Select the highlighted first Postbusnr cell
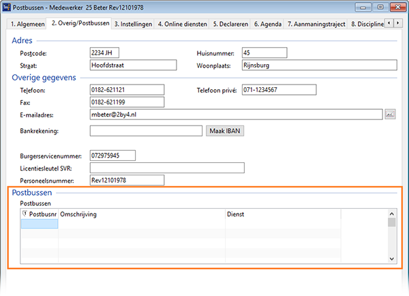This screenshot has height=296, width=409. tap(40, 224)
